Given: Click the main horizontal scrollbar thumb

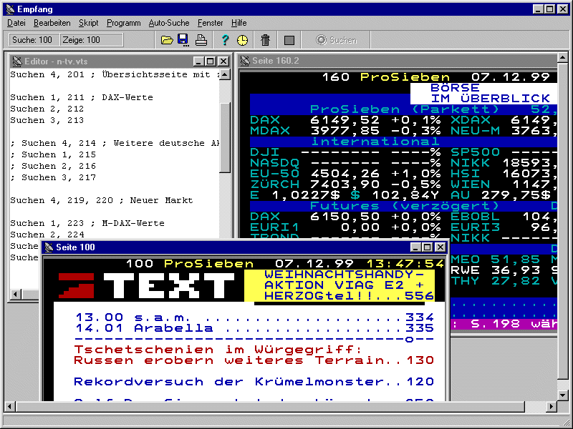Looking at the screenshot, I should click(270, 406).
